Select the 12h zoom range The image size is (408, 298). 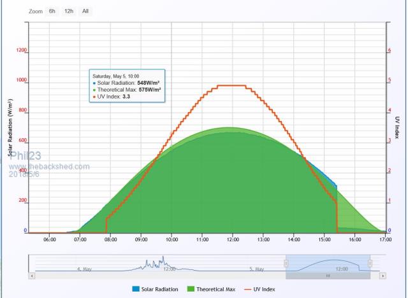pos(68,11)
